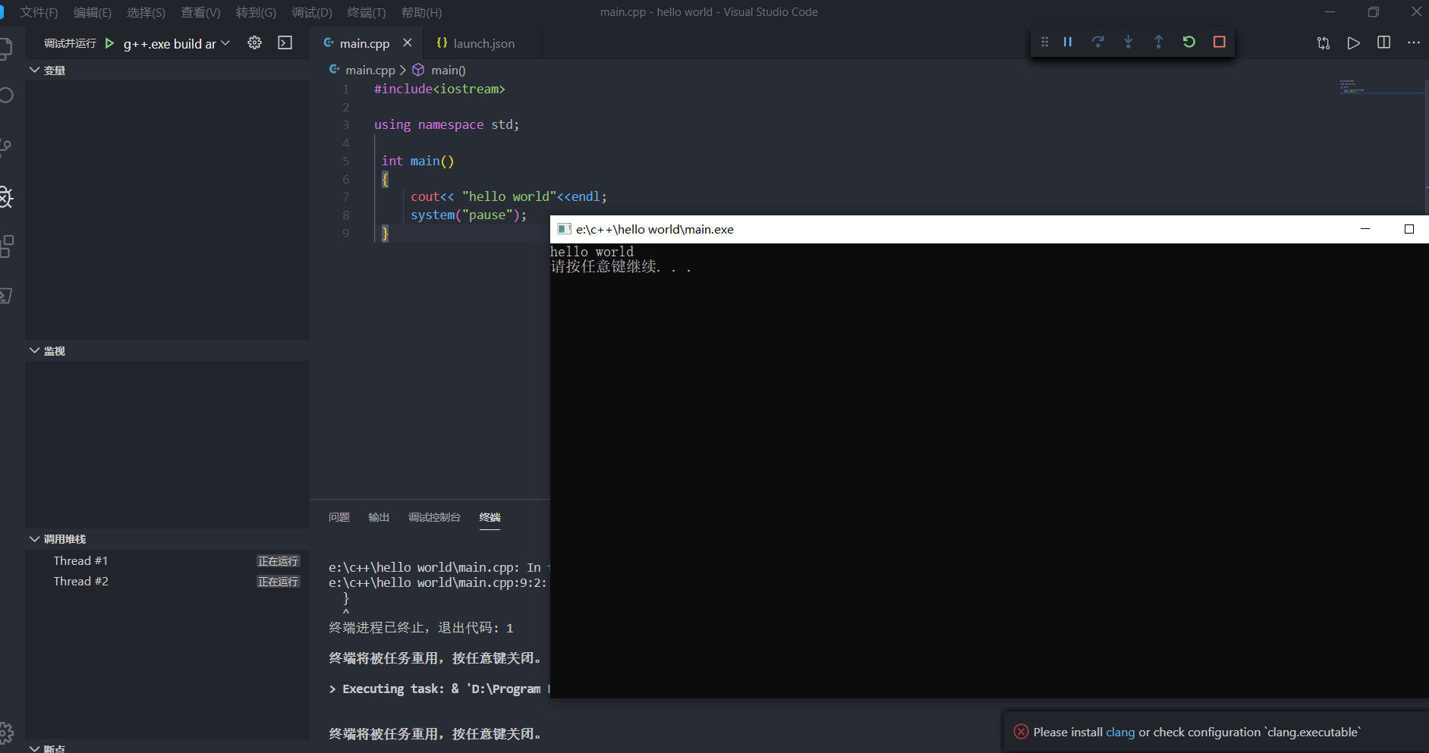
Task: Select the 终端 panel tab
Action: 490,517
